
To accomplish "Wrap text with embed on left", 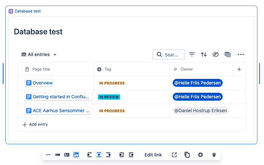I will 121,155.
